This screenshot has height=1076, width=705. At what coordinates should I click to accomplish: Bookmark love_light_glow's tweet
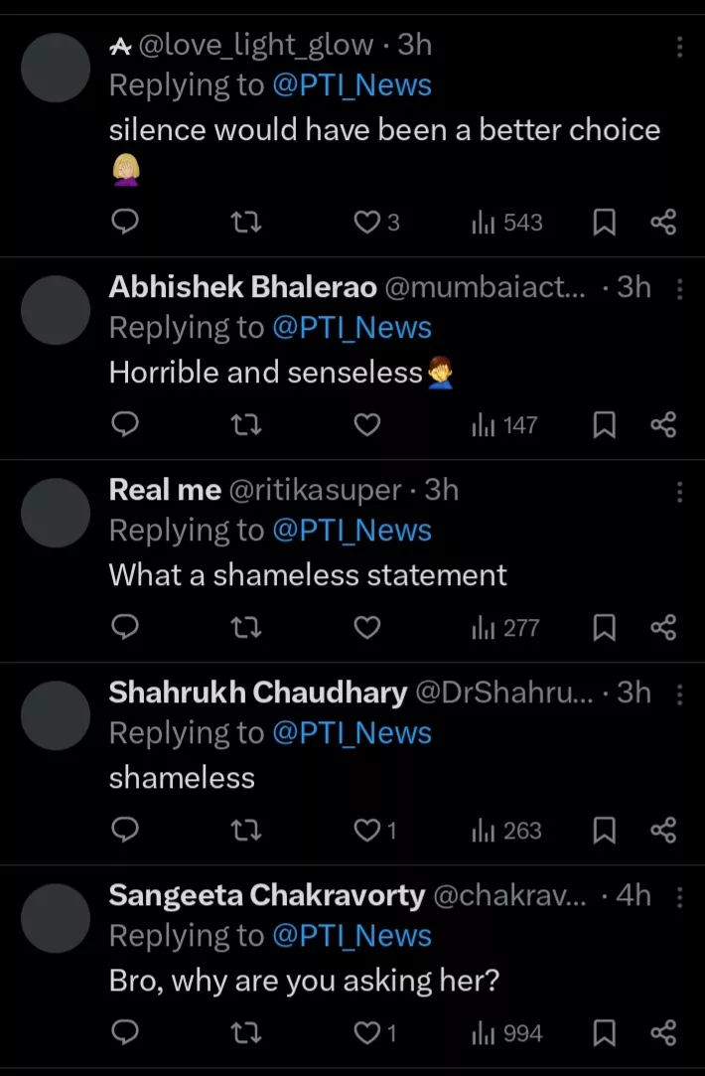tap(604, 223)
